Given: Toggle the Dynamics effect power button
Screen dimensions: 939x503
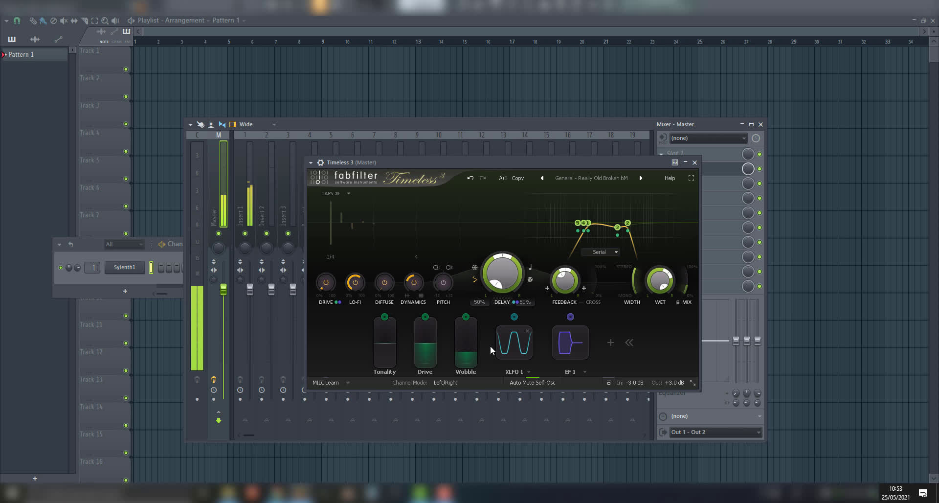Looking at the screenshot, I should click(x=414, y=282).
